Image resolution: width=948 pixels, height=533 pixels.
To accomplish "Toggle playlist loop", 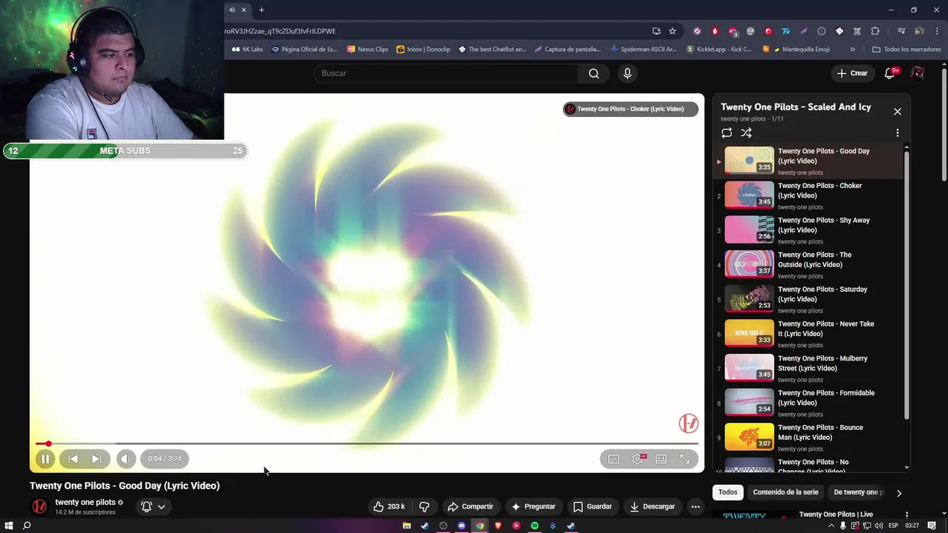I will click(x=727, y=133).
